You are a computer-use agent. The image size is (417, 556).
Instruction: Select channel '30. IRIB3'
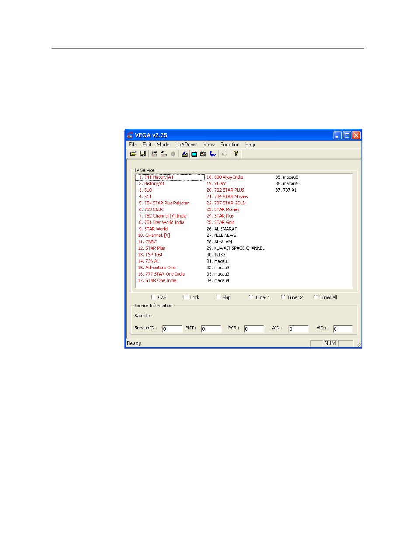[216, 255]
